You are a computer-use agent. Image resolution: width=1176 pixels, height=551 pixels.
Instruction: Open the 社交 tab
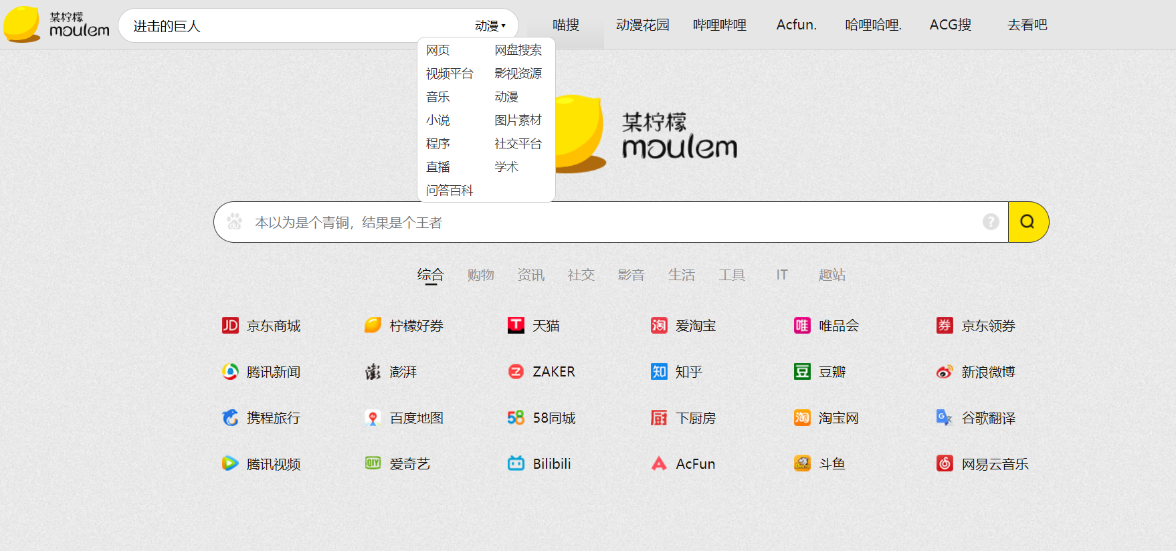[x=581, y=275]
